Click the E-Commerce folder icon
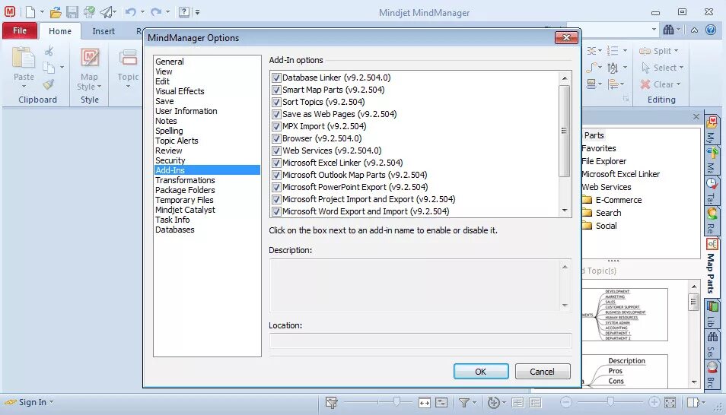The image size is (726, 415). pos(587,200)
